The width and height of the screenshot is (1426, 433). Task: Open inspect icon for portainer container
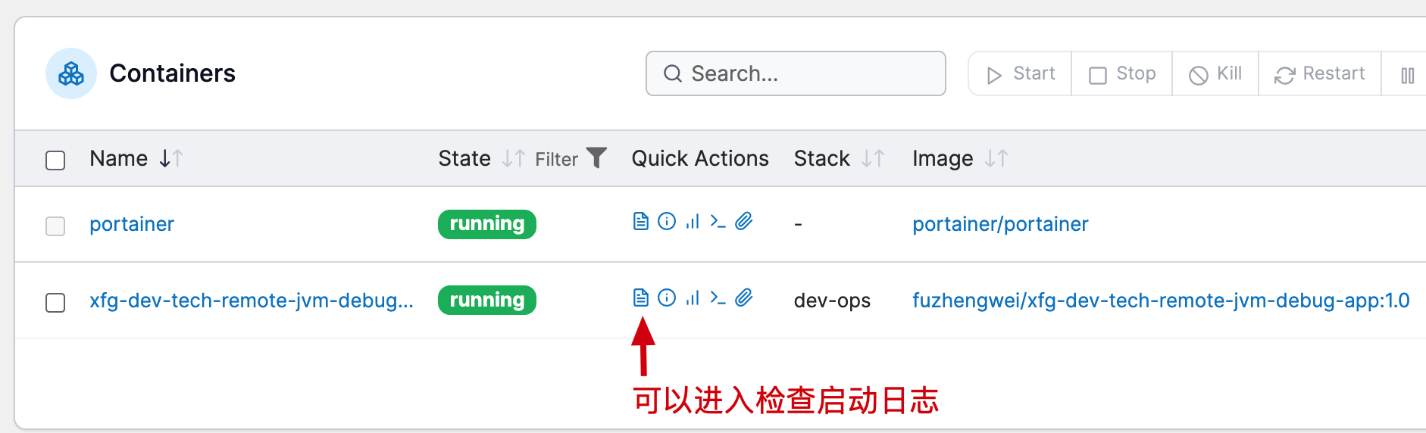click(667, 221)
